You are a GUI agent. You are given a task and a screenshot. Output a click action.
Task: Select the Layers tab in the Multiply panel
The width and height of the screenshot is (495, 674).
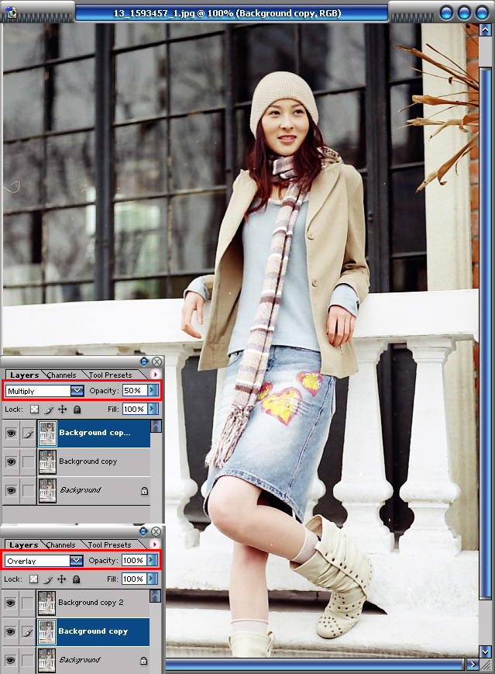click(24, 375)
